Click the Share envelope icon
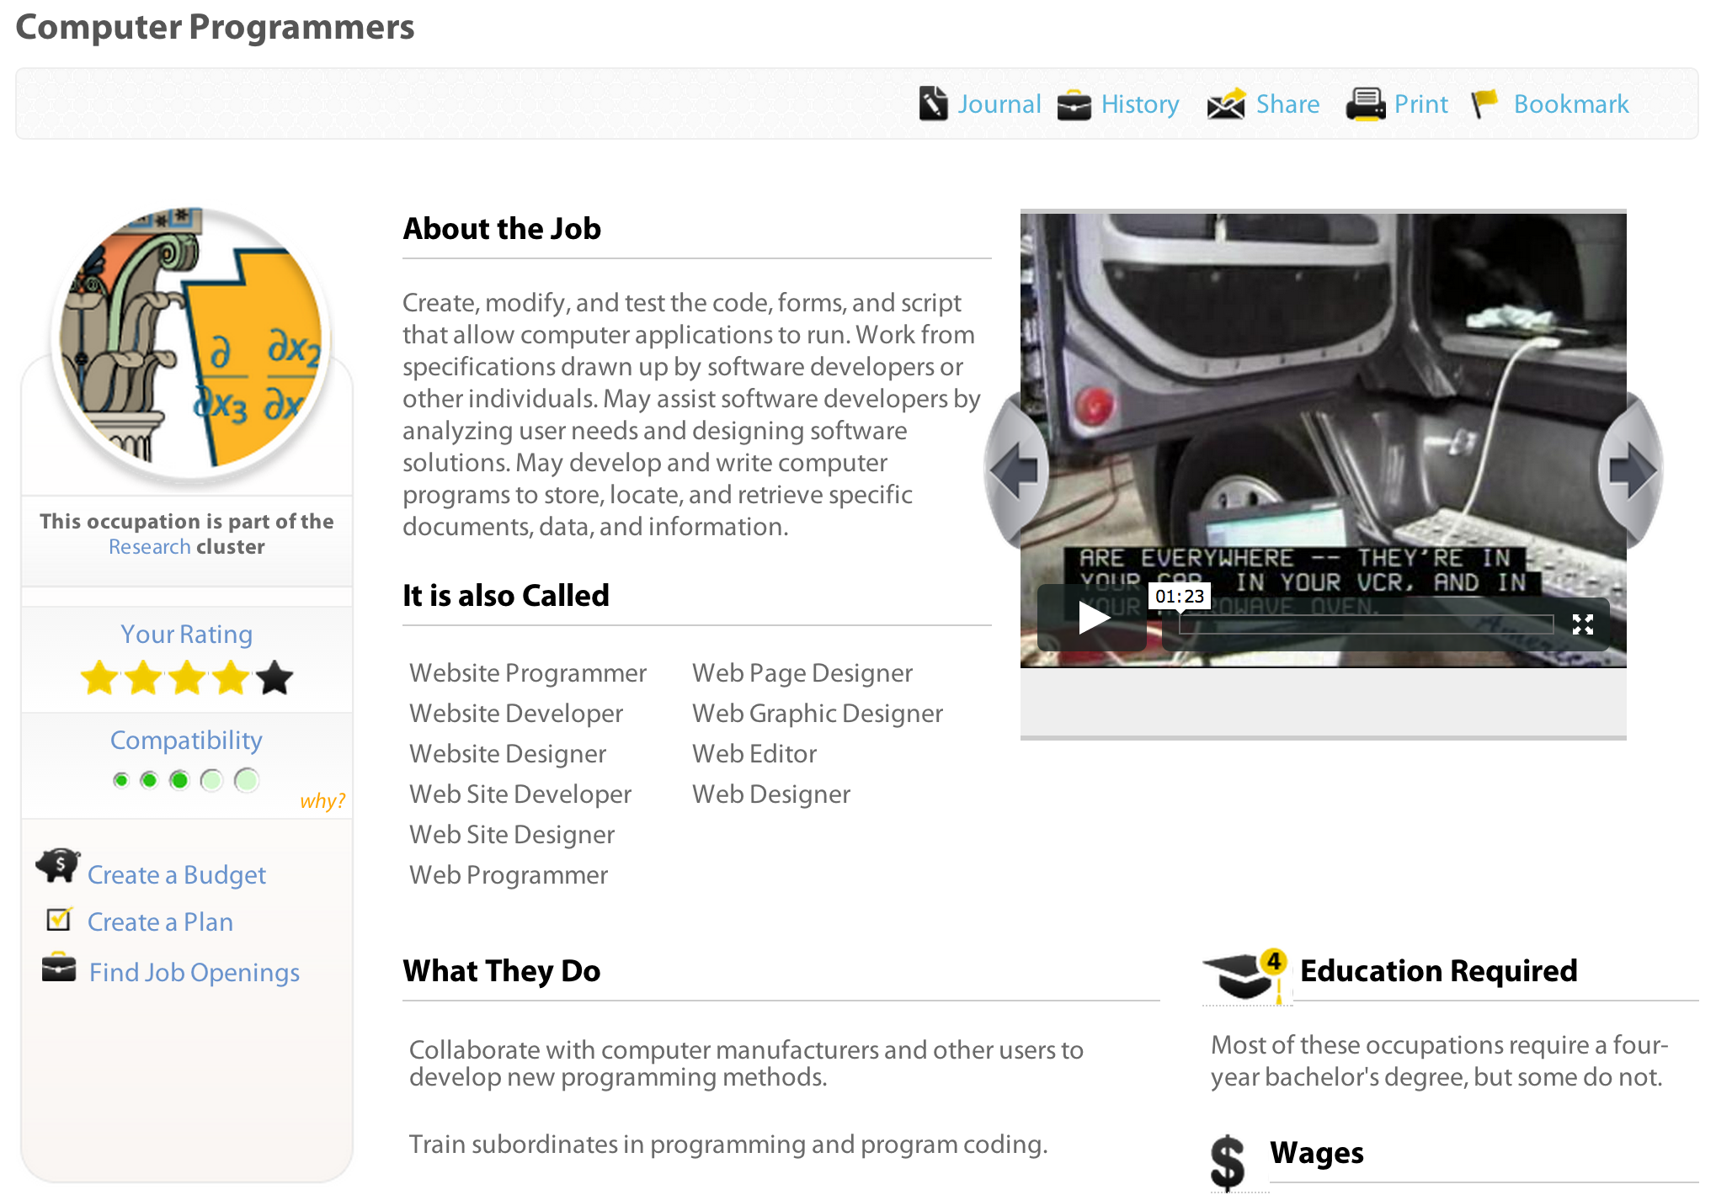The width and height of the screenshot is (1716, 1195). 1226,104
